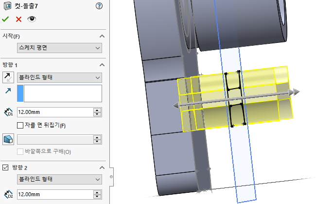316x204 pixels.
Task: Toggle the detailed preview eye icon
Action: coord(32,19)
